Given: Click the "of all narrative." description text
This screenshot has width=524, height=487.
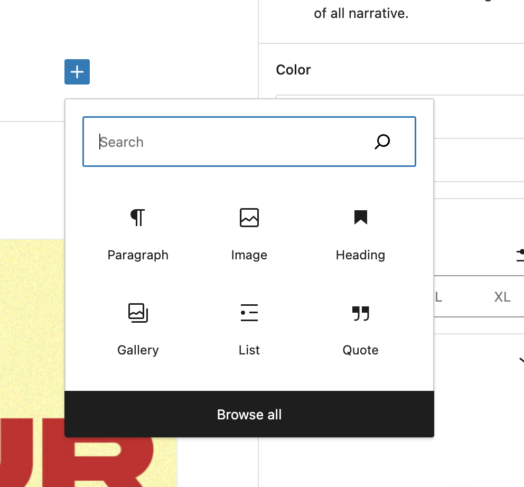Looking at the screenshot, I should click(361, 13).
